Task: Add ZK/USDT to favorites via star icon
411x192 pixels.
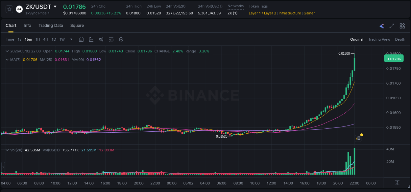Action: coord(9,9)
